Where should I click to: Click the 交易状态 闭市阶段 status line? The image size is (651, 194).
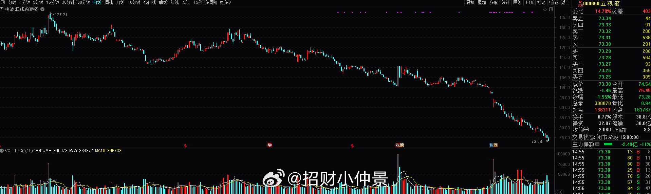(606, 137)
